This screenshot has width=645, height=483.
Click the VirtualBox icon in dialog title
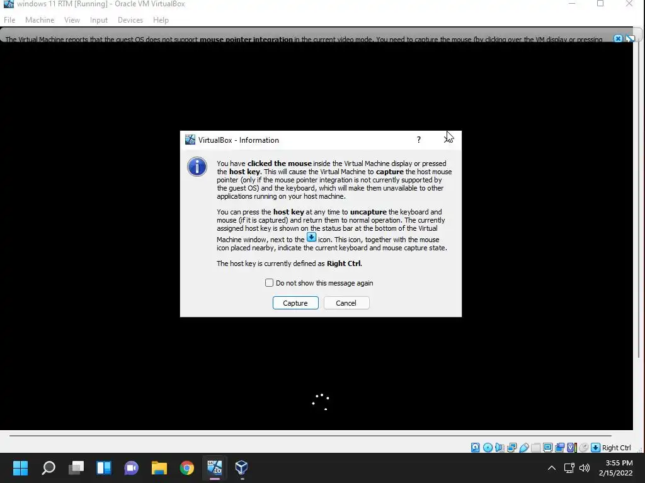point(190,140)
